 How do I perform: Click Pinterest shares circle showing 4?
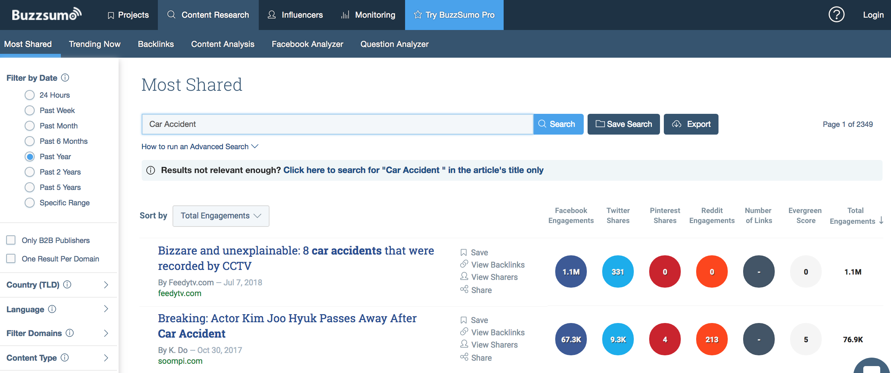click(x=665, y=339)
